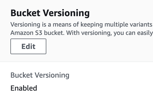
Task: Click the word 'Bucket' in the bold heading
Action: click(25, 13)
